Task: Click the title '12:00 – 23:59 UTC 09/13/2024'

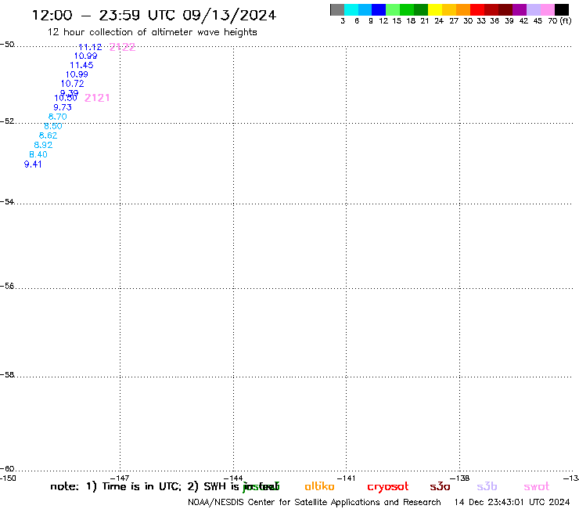Action: coord(154,15)
